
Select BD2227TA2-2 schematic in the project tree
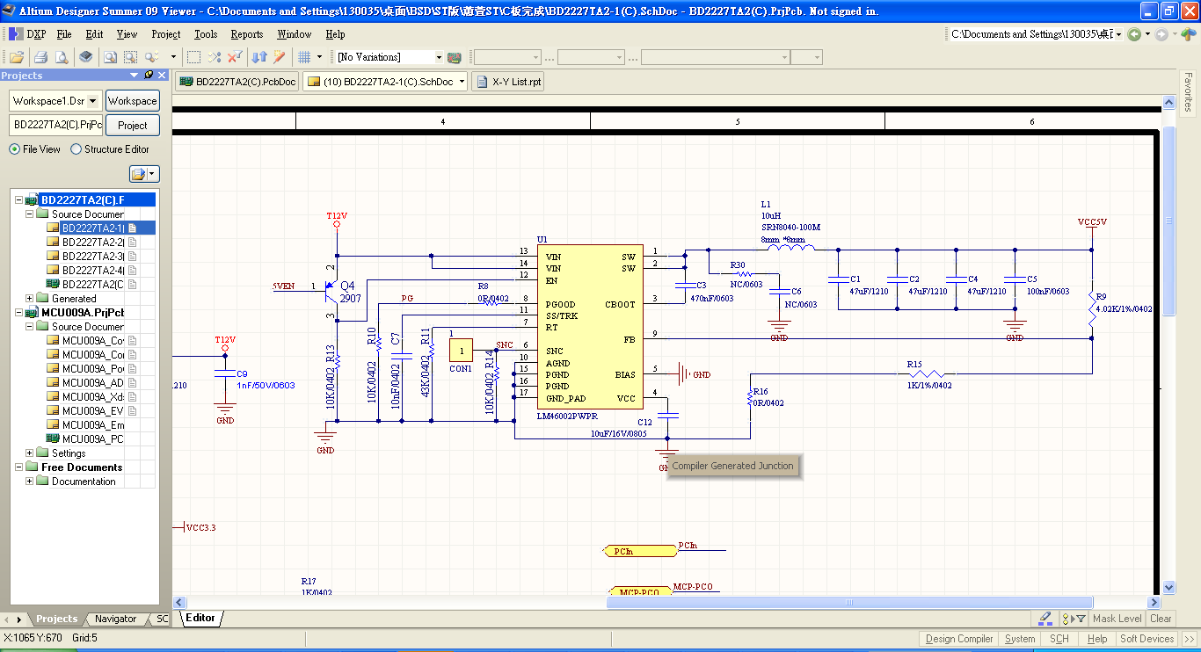click(93, 243)
